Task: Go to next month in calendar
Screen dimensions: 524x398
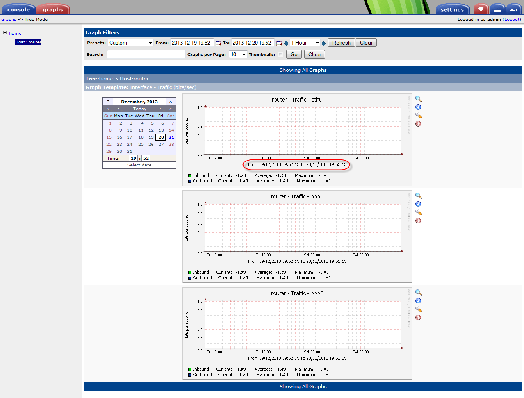Action: click(160, 109)
